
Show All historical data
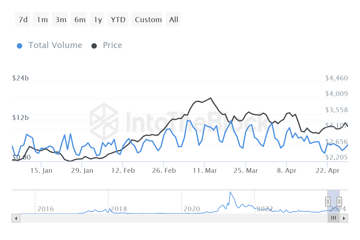coord(173,20)
